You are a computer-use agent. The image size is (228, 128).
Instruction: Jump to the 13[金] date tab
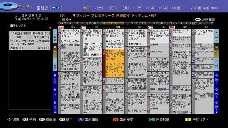pos(178,8)
